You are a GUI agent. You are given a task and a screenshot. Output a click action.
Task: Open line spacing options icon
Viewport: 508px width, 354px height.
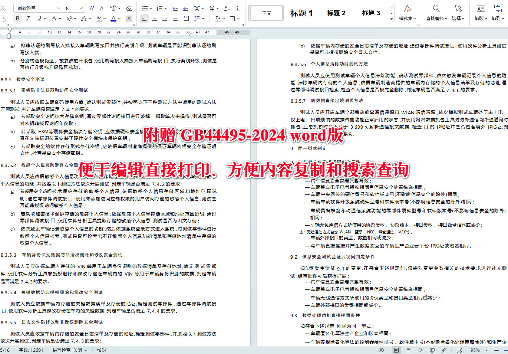tap(197, 18)
